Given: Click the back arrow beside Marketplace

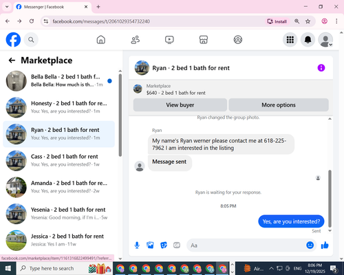Looking at the screenshot, I should (12, 60).
